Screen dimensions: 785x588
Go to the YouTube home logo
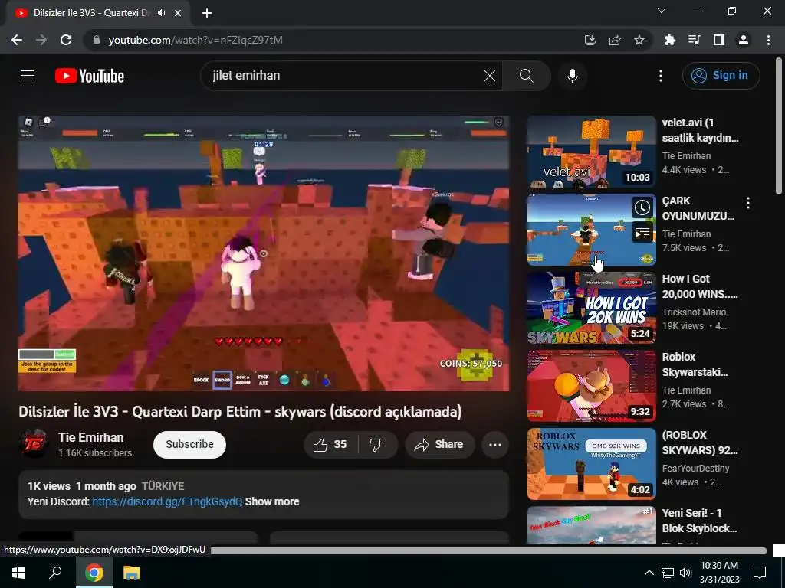point(90,76)
